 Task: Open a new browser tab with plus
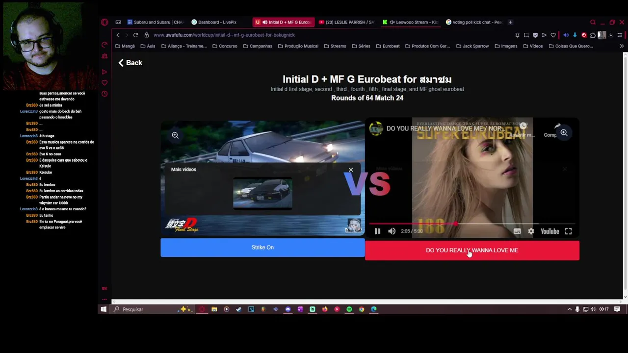point(510,22)
